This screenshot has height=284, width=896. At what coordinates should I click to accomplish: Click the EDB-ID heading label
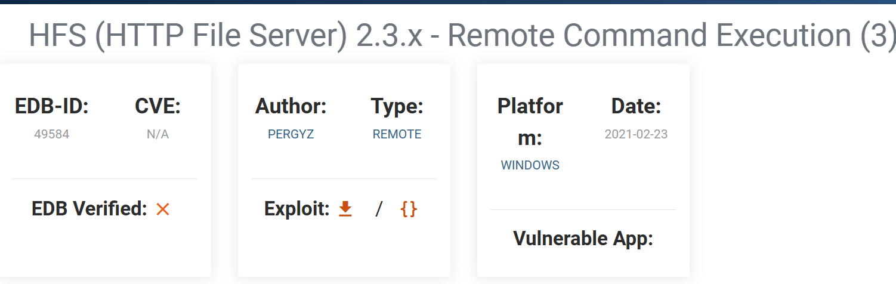click(x=52, y=106)
